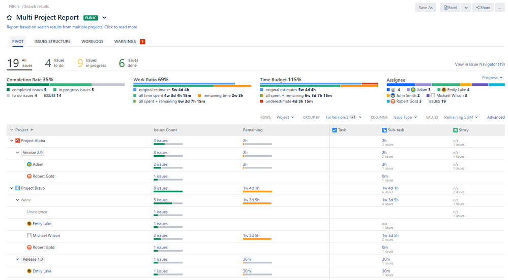Switch to the PIVOT tab
Screen dimensions: 508x280
pos(18,42)
